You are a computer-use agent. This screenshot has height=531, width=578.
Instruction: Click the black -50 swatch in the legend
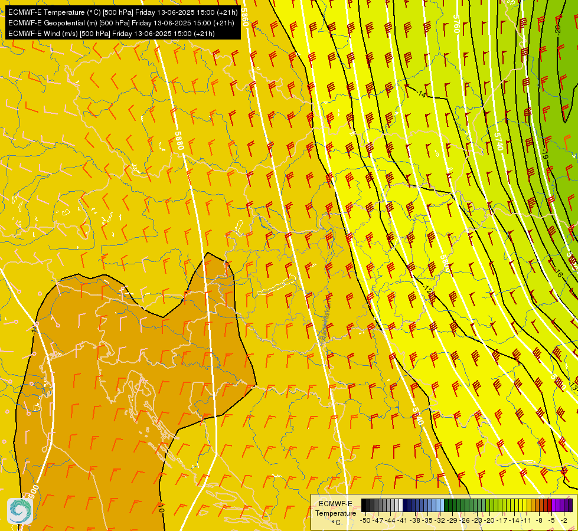(x=364, y=505)
